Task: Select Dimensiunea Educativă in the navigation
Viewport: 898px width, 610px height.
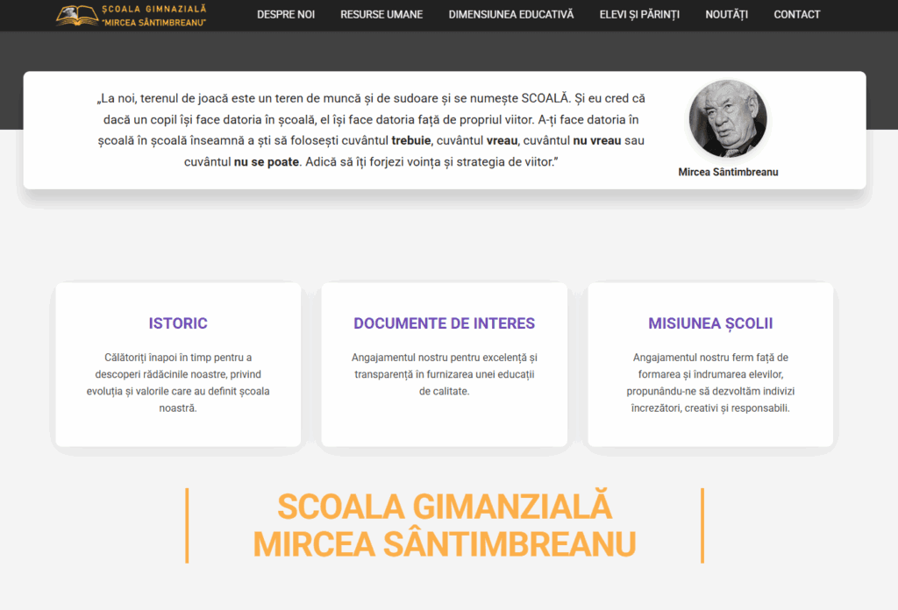Action: [510, 15]
